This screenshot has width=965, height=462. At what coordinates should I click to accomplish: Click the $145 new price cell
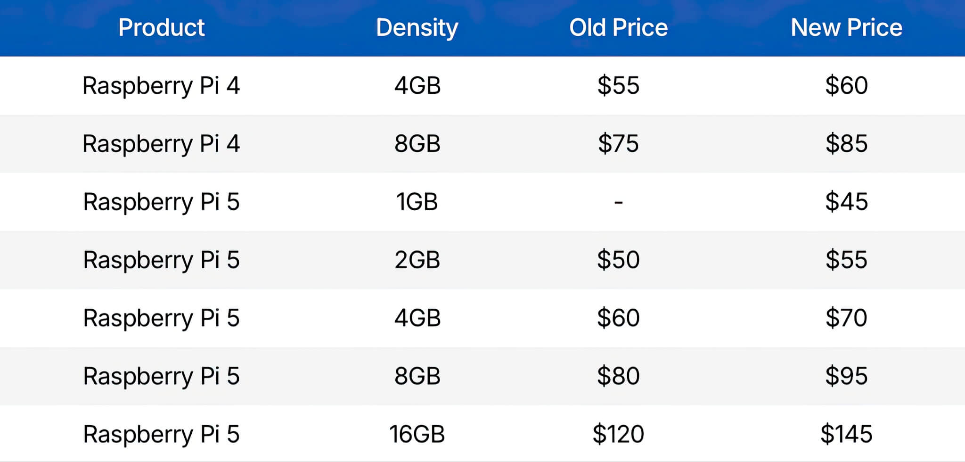[846, 434]
